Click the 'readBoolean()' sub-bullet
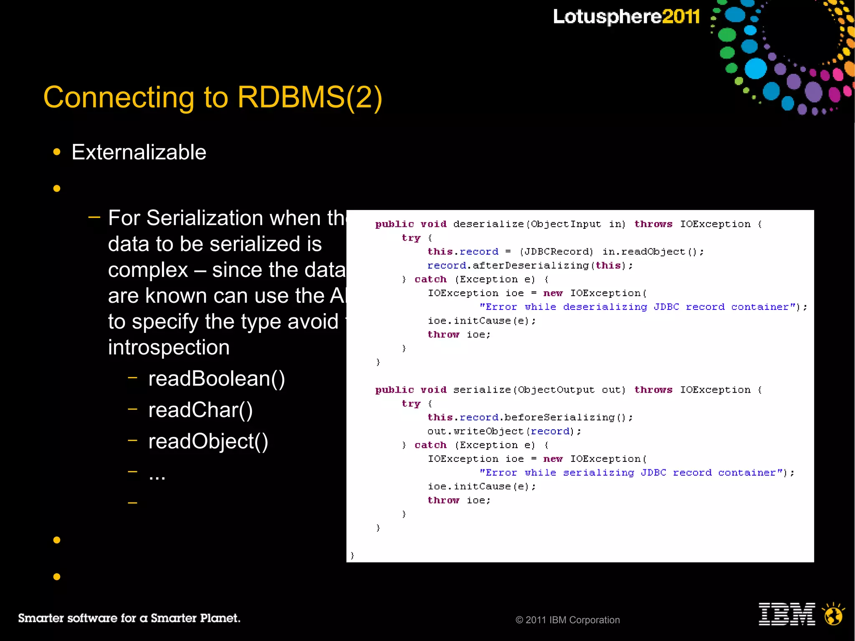The height and width of the screenshot is (641, 855). 217,379
